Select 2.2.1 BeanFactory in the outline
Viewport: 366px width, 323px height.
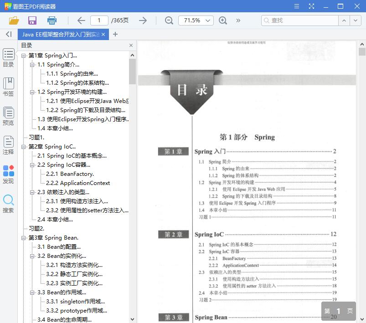click(70, 174)
